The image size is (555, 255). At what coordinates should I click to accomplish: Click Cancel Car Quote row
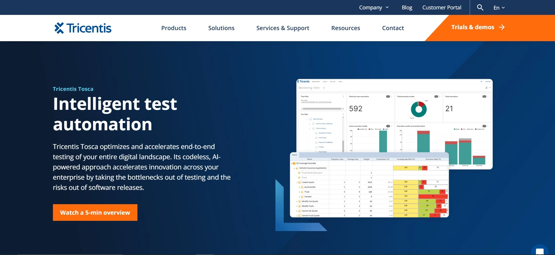tap(369, 211)
